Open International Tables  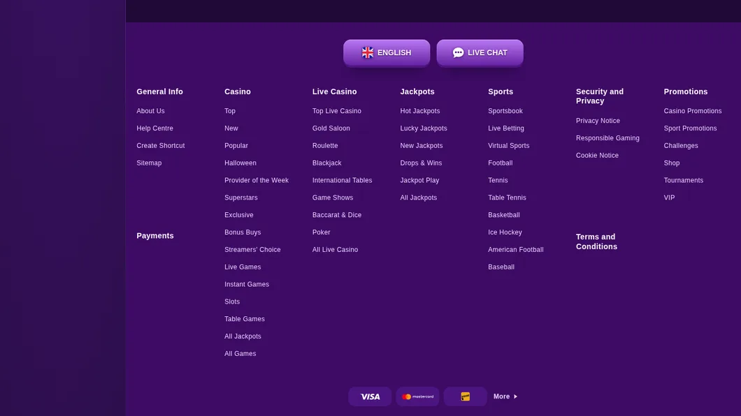click(x=342, y=180)
